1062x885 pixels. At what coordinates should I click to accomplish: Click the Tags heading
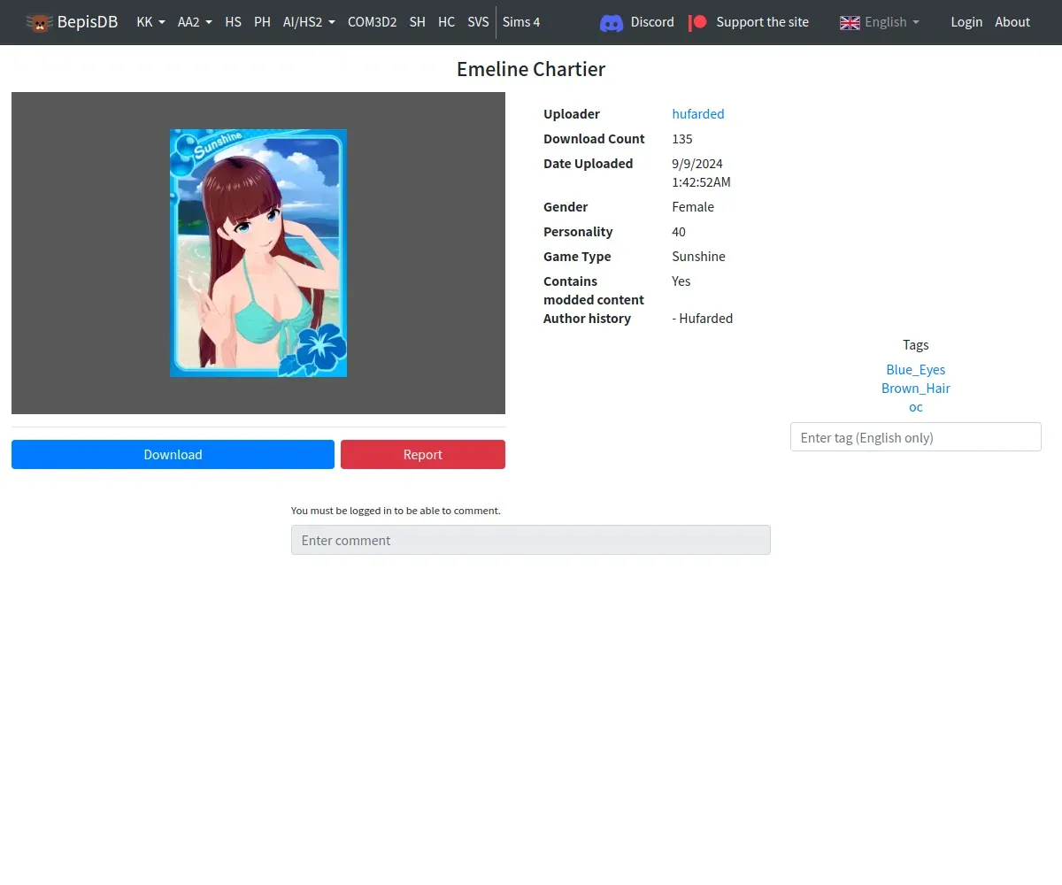click(916, 345)
